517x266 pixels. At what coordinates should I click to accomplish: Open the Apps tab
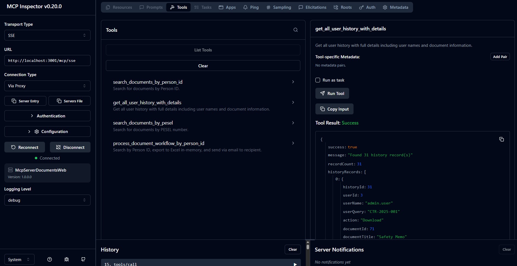[227, 7]
